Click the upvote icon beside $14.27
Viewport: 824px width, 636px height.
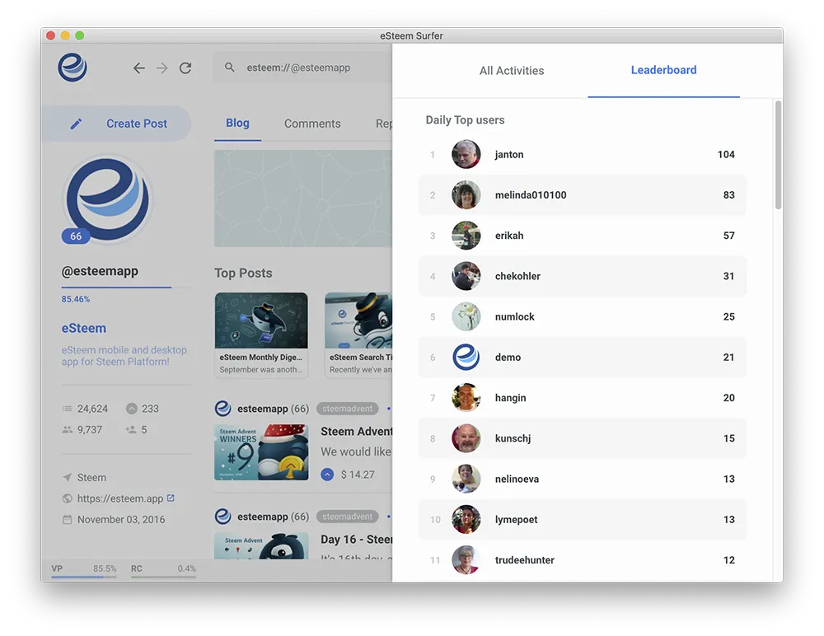point(327,475)
